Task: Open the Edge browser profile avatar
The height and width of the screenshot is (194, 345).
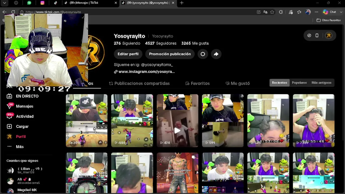Action: tap(308, 12)
